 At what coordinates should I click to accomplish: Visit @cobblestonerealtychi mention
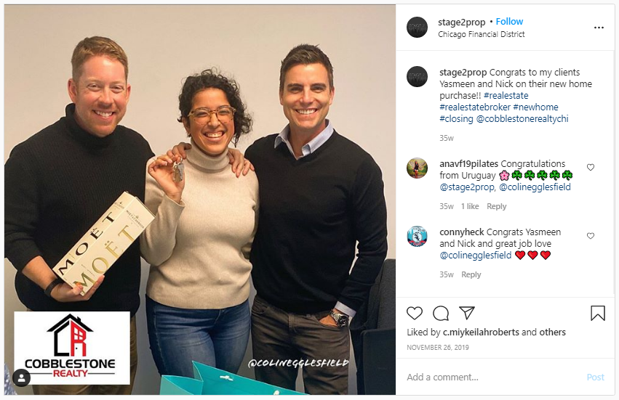click(x=522, y=118)
